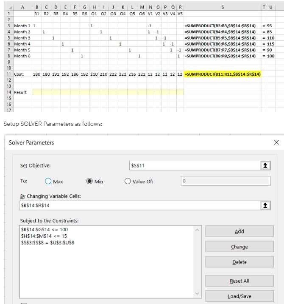Click the highlighted objective formula cell S11

(223, 74)
